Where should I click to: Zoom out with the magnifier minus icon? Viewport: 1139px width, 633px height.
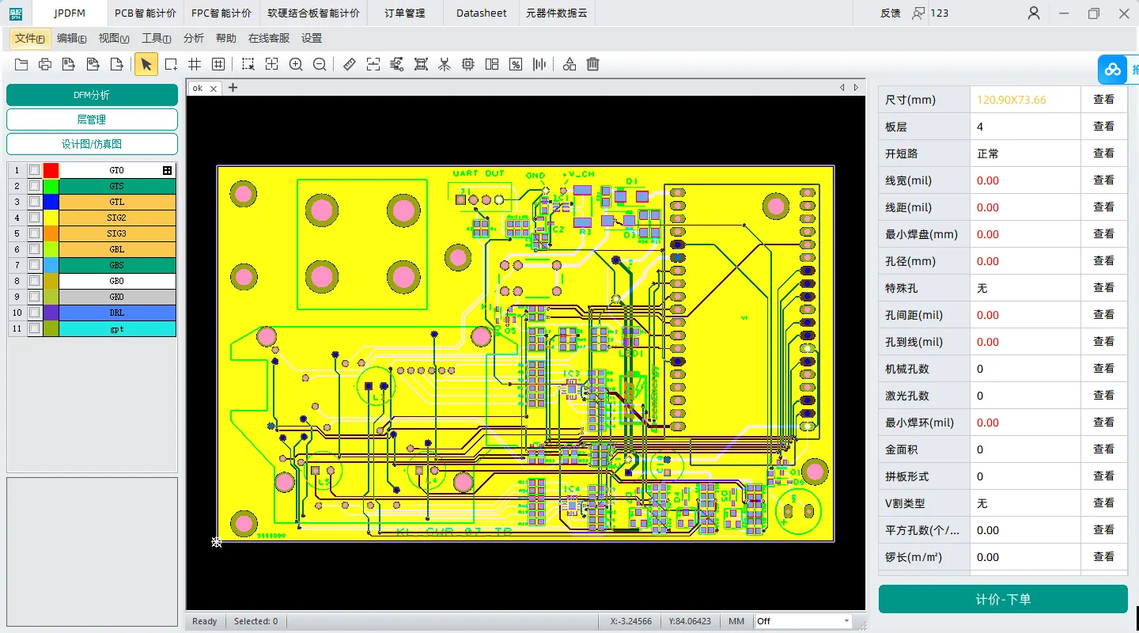(320, 65)
